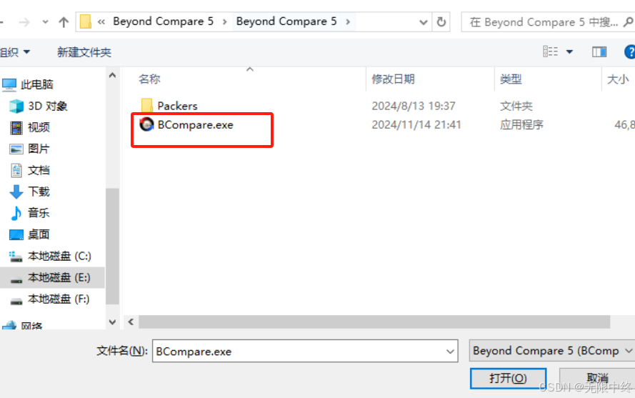The height and width of the screenshot is (398, 635).
Task: Open the Packers folder
Action: point(177,106)
